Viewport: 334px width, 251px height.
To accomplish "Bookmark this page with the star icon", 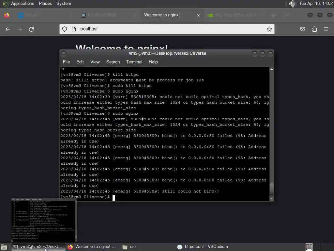I will point(269,29).
